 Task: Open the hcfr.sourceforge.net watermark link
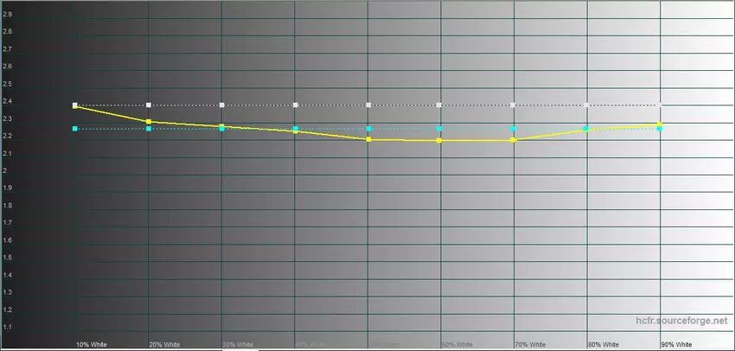[681, 322]
